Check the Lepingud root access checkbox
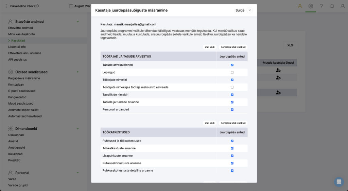Viewport: 348px width, 191px height. [x=232, y=72]
